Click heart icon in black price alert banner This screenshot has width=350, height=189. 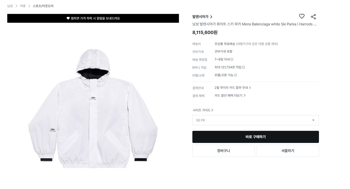[x=68, y=18]
